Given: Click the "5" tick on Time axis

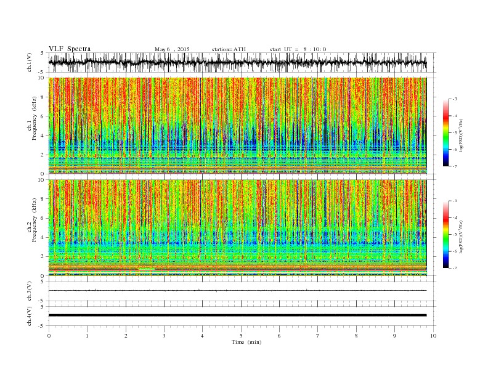Looking at the screenshot, I should 241,336.
